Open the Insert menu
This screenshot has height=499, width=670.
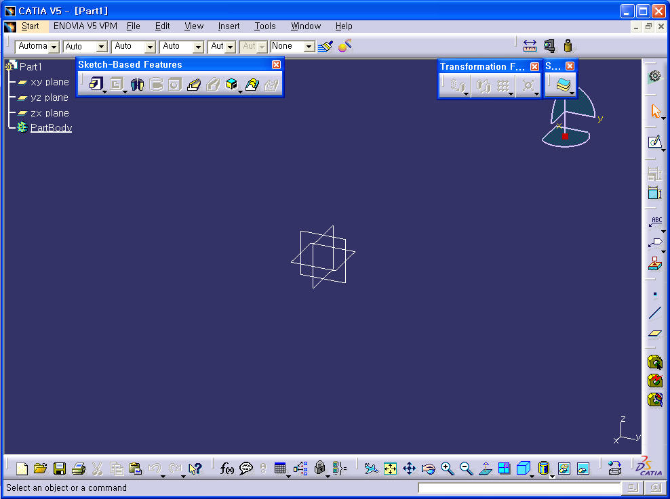[229, 26]
